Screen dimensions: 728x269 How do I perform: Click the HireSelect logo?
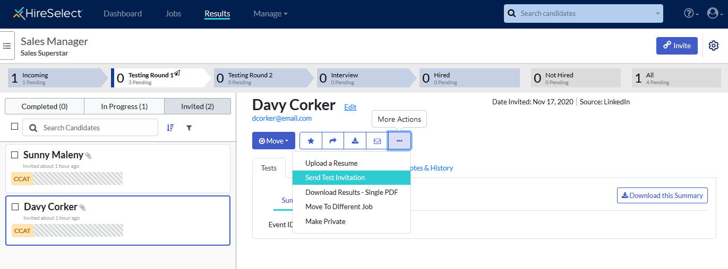click(x=48, y=13)
